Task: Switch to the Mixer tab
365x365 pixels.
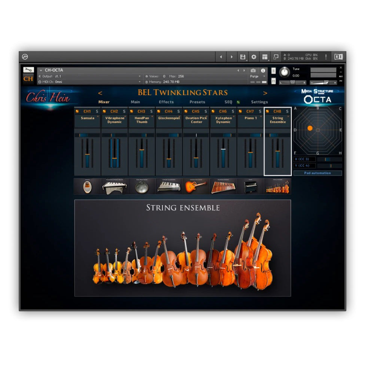Action: coord(104,102)
